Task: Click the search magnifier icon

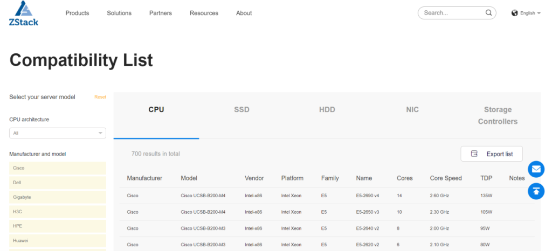Action: click(x=489, y=13)
